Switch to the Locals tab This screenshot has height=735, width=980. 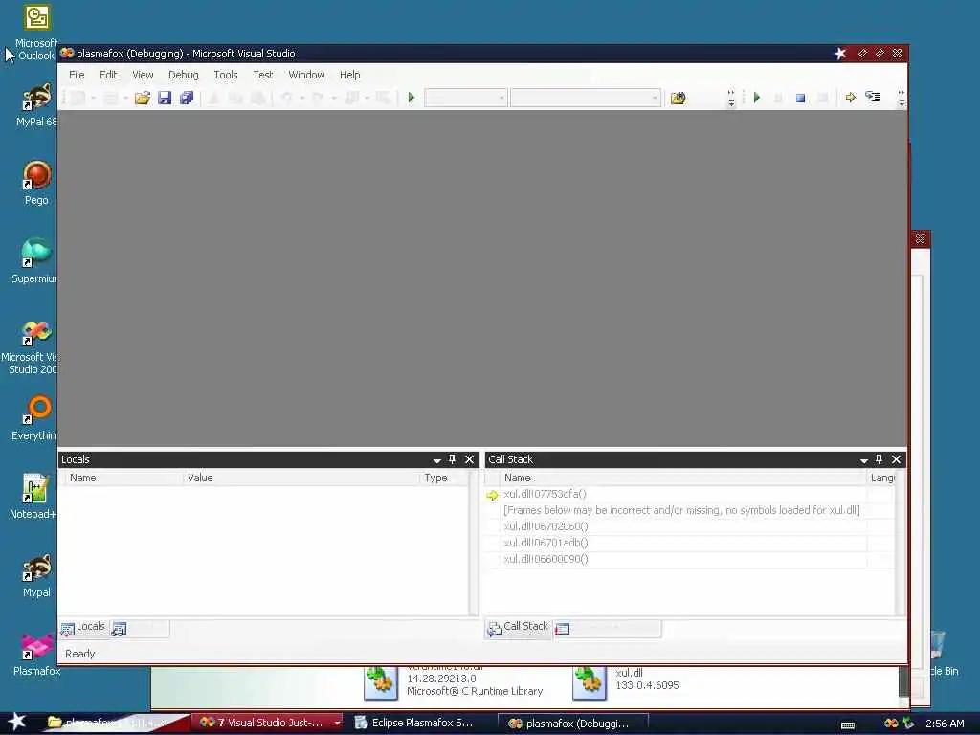(84, 628)
